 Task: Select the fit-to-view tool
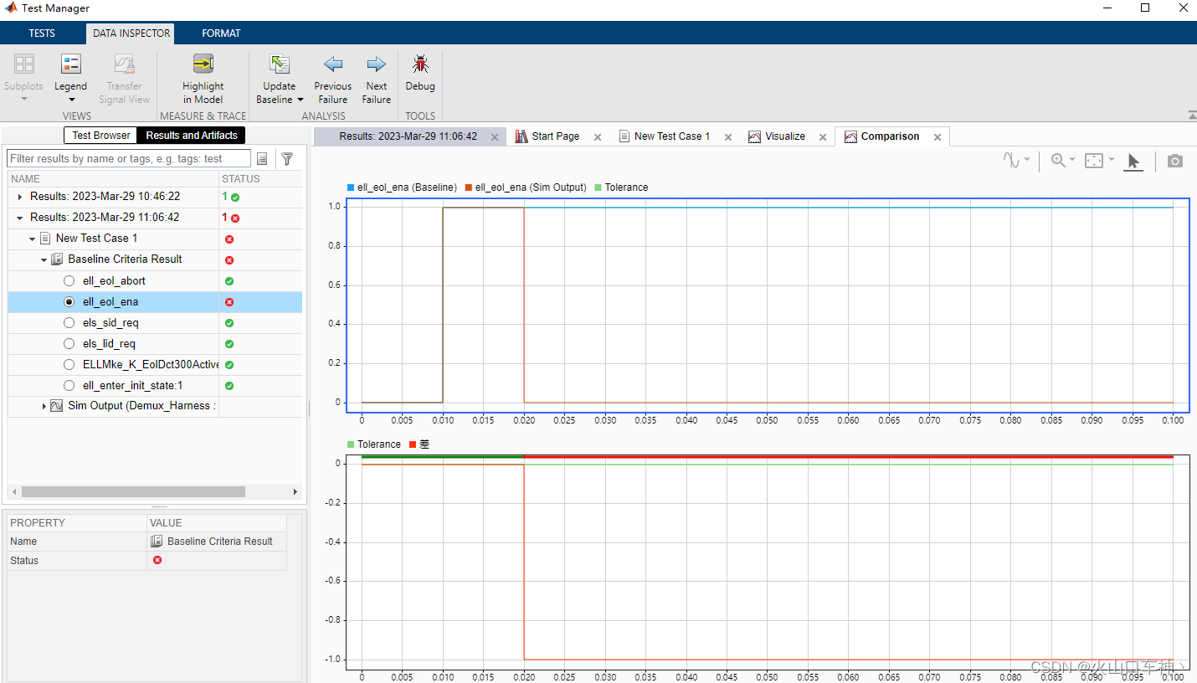[1094, 160]
